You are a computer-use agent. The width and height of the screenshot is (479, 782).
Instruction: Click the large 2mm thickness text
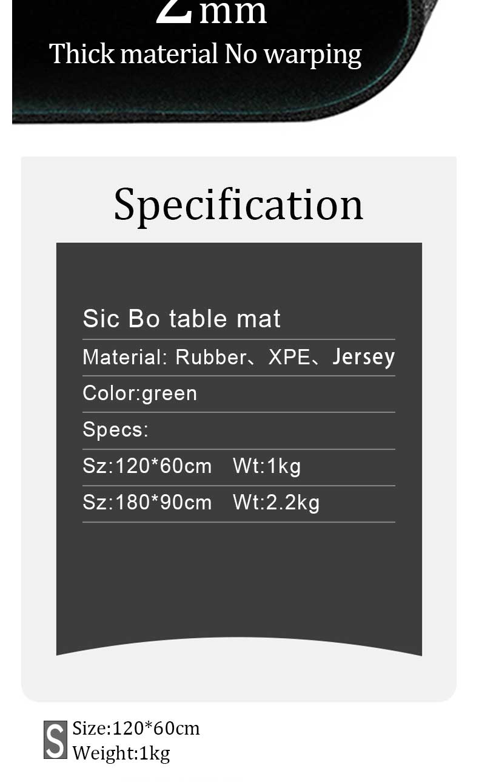tap(211, 12)
